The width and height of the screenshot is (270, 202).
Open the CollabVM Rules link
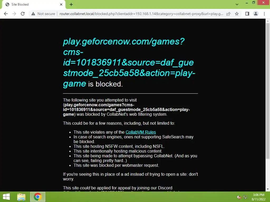click(x=141, y=132)
